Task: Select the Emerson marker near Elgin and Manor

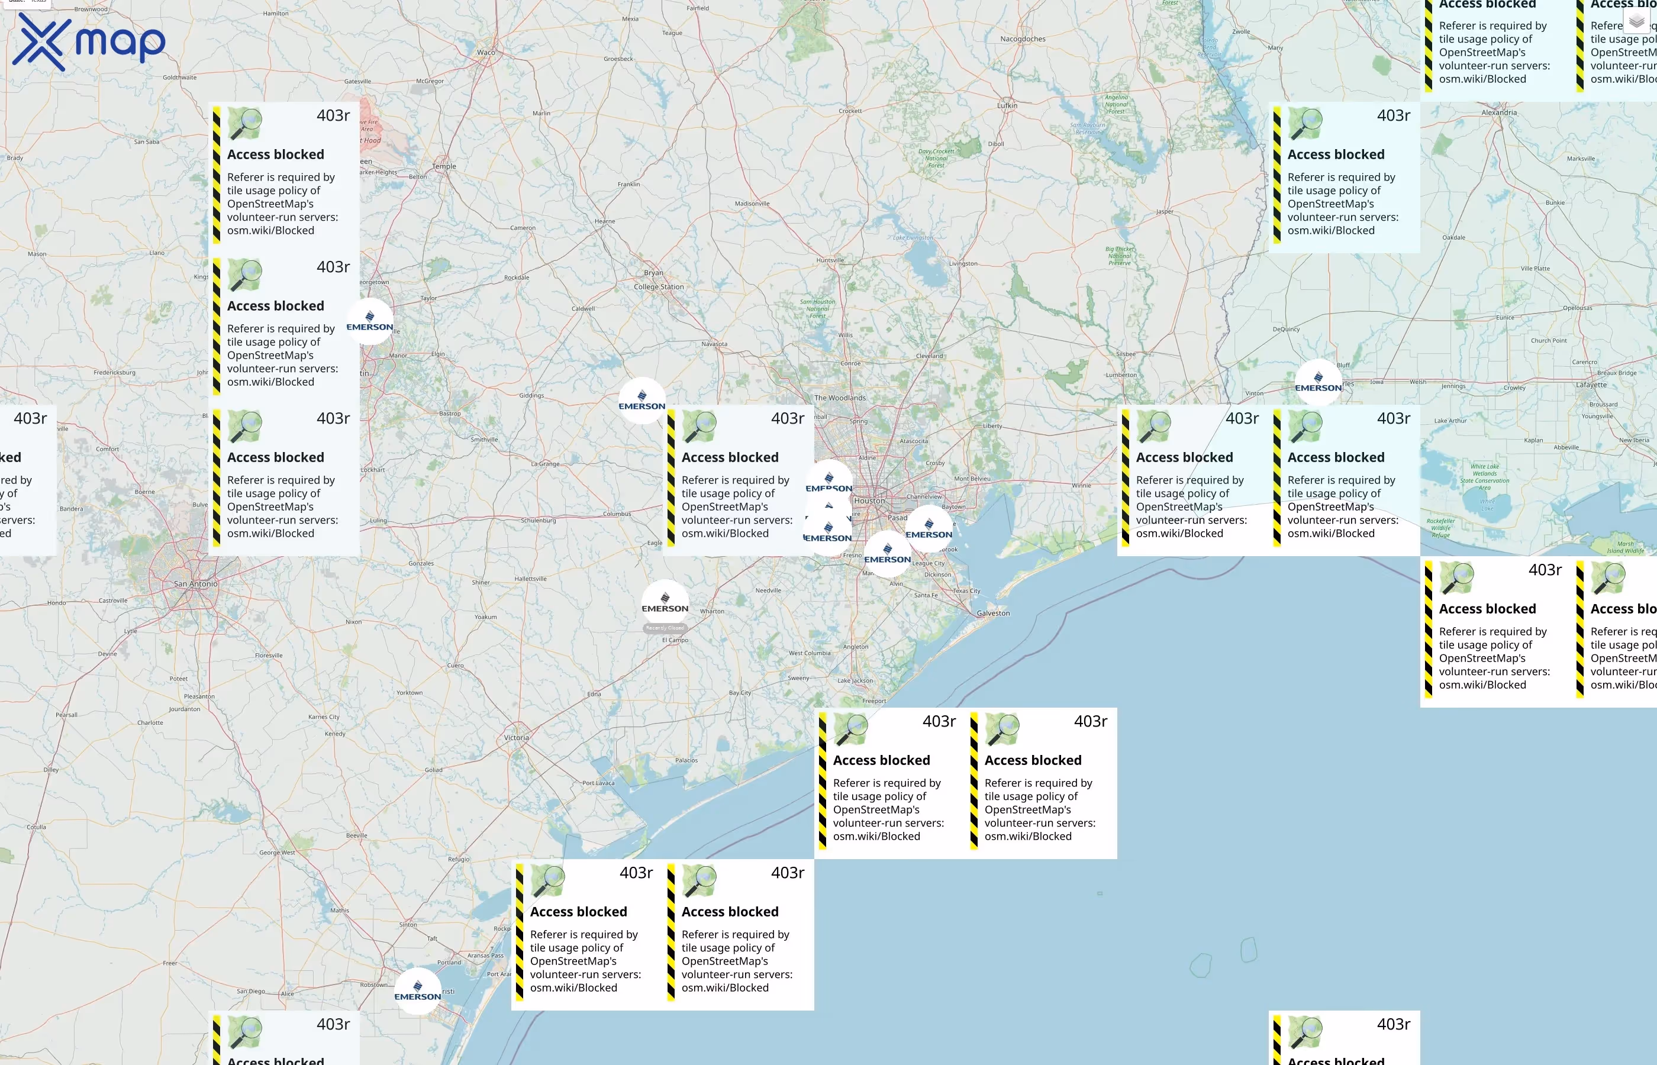Action: coord(370,322)
